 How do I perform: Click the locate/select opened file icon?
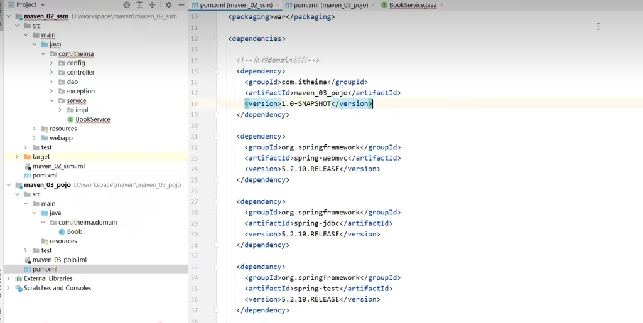click(x=127, y=4)
